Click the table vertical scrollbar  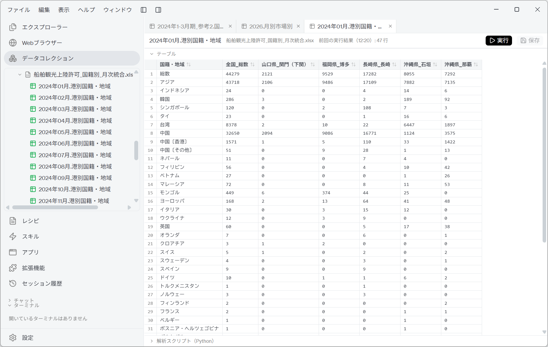544,155
